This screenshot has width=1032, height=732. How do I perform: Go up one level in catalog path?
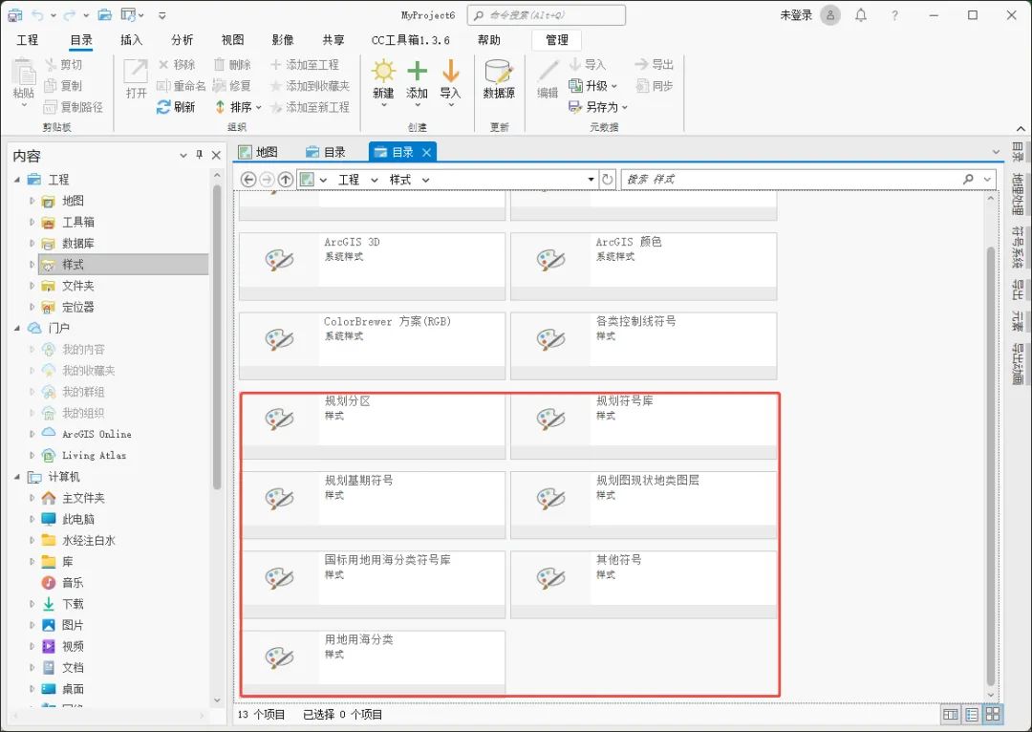(x=285, y=179)
